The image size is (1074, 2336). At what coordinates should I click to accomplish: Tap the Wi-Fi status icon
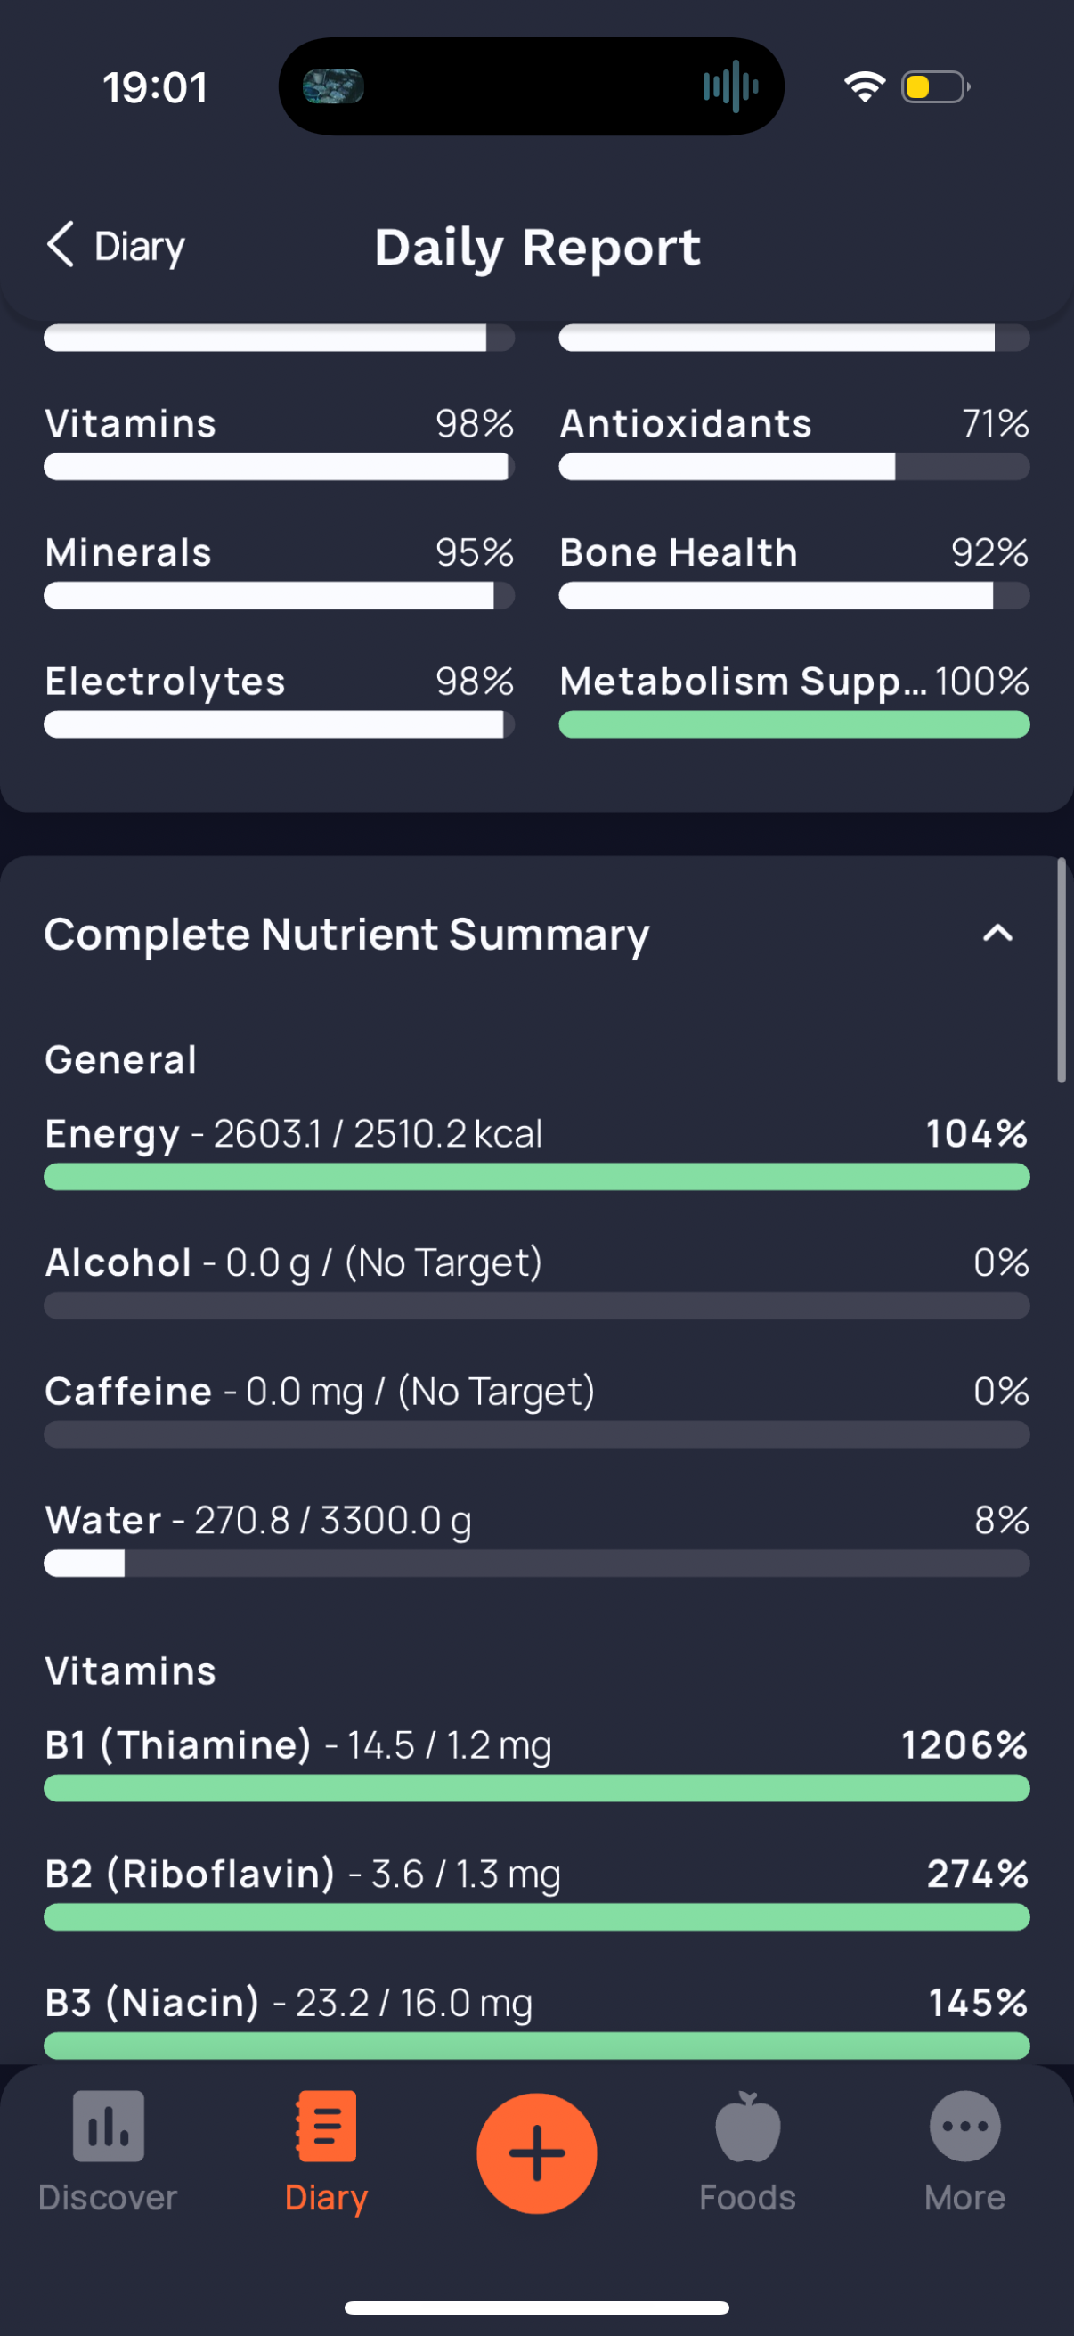(x=864, y=87)
